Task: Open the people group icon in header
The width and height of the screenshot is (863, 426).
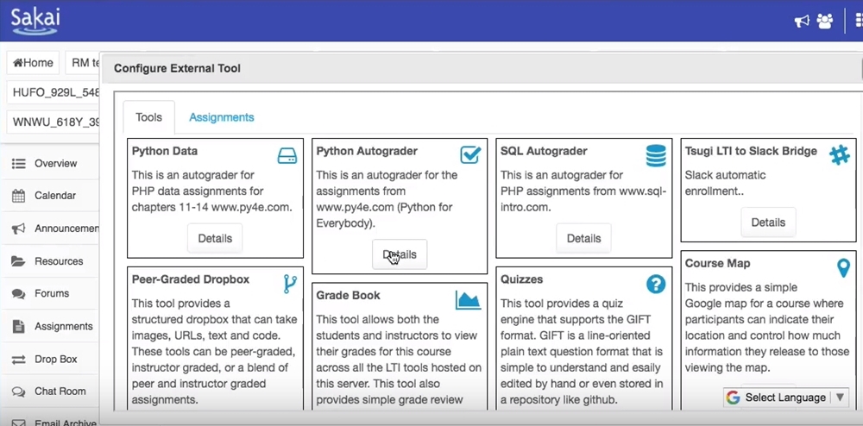Action: click(824, 22)
